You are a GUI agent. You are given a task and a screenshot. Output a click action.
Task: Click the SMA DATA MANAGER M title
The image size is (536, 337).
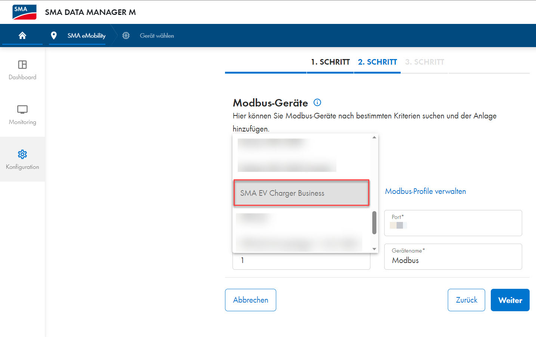[x=90, y=12]
